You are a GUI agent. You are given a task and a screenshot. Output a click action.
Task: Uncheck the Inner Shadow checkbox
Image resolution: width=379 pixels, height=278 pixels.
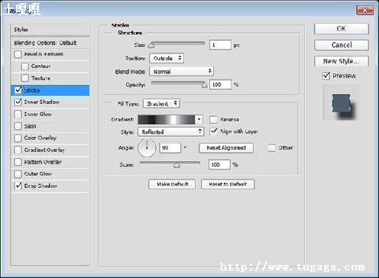click(18, 102)
